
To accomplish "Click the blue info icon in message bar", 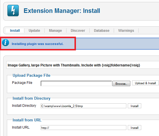I will coord(5,43).
